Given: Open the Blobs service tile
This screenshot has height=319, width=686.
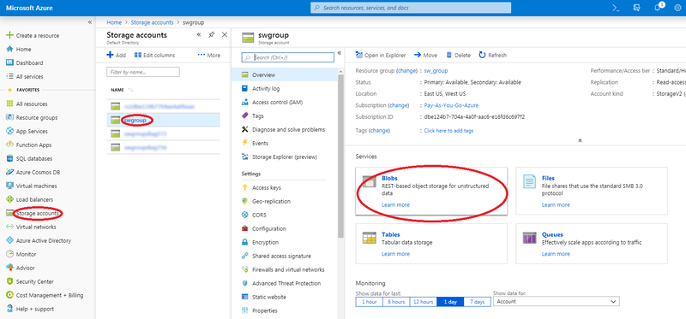Looking at the screenshot, I should (x=431, y=191).
